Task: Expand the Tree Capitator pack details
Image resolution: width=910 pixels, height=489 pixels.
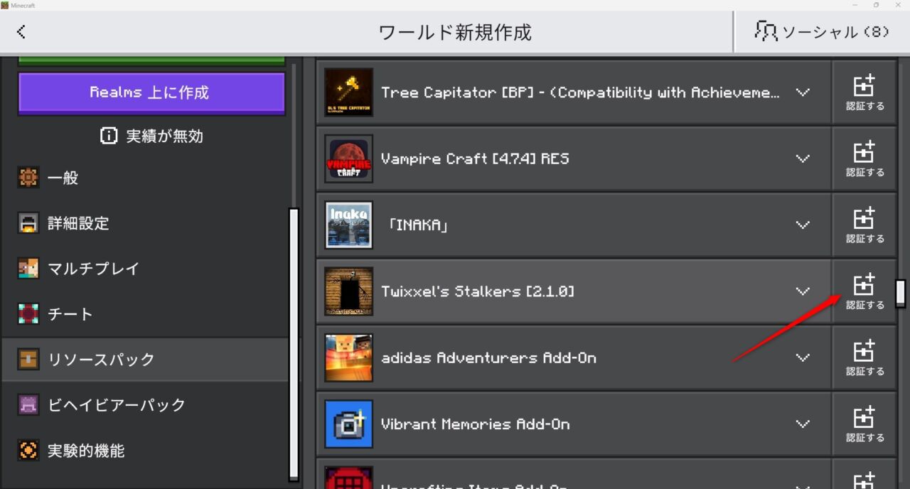Action: (x=803, y=92)
